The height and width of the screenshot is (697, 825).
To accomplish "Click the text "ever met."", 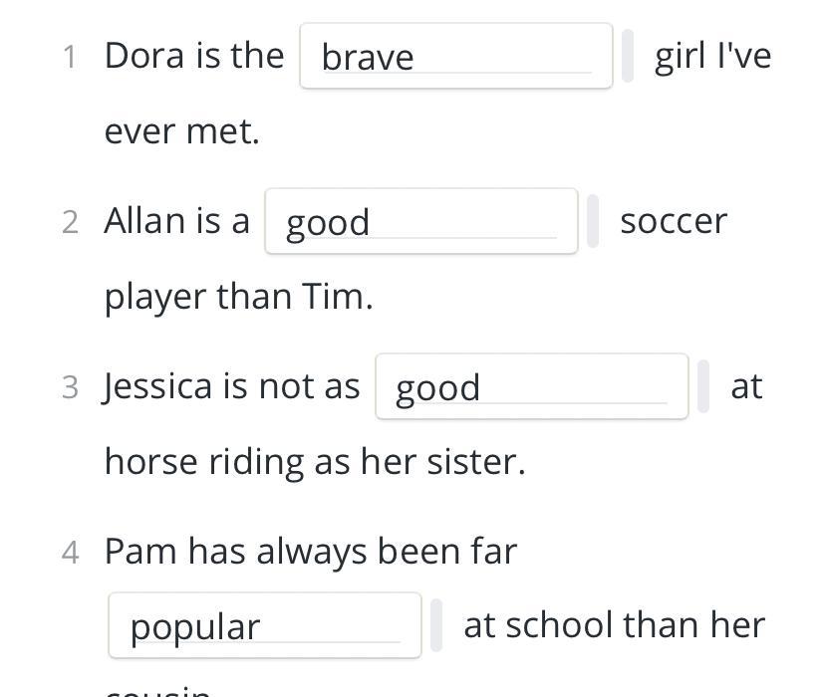I will pos(182,130).
